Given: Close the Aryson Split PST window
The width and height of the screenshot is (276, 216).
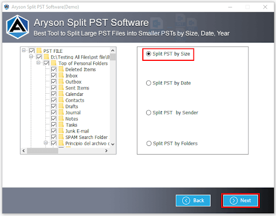Looking at the screenshot, I should pyautogui.click(x=265, y=7).
